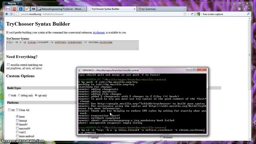Click the Custom Options heading
Viewport: 256px width, 144px height.
click(20, 76)
